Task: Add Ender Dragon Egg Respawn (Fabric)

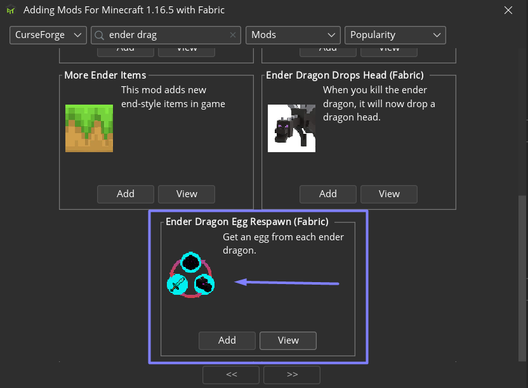Action: point(227,340)
